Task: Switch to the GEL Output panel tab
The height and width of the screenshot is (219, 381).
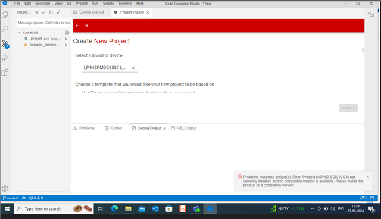Action: click(184, 128)
